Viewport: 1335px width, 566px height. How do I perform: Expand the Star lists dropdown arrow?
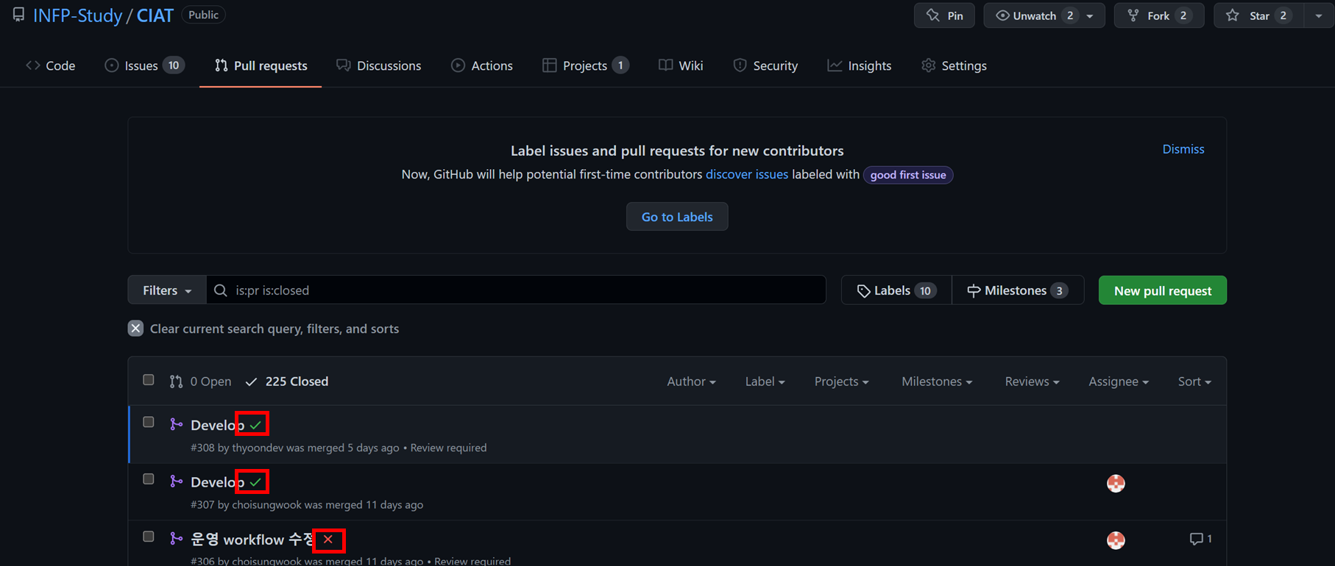1319,15
